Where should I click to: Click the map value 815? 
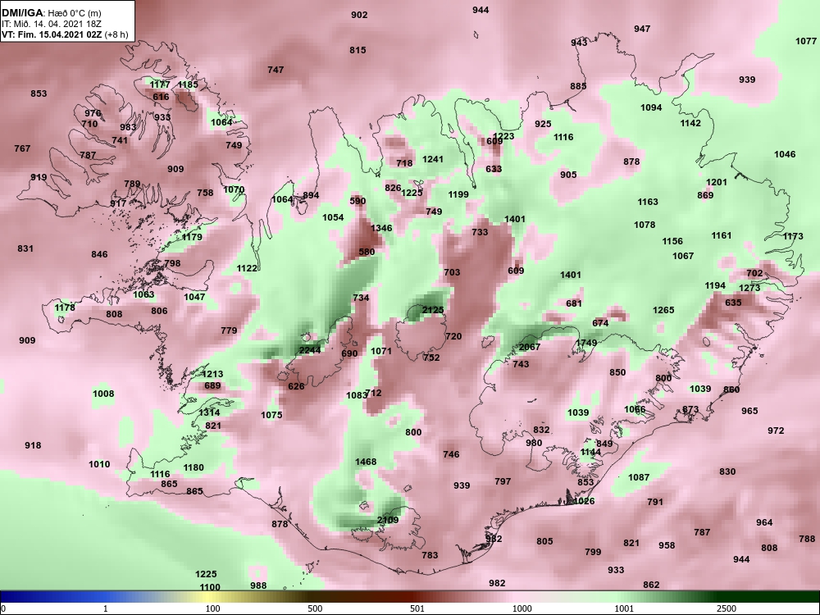[x=358, y=50]
